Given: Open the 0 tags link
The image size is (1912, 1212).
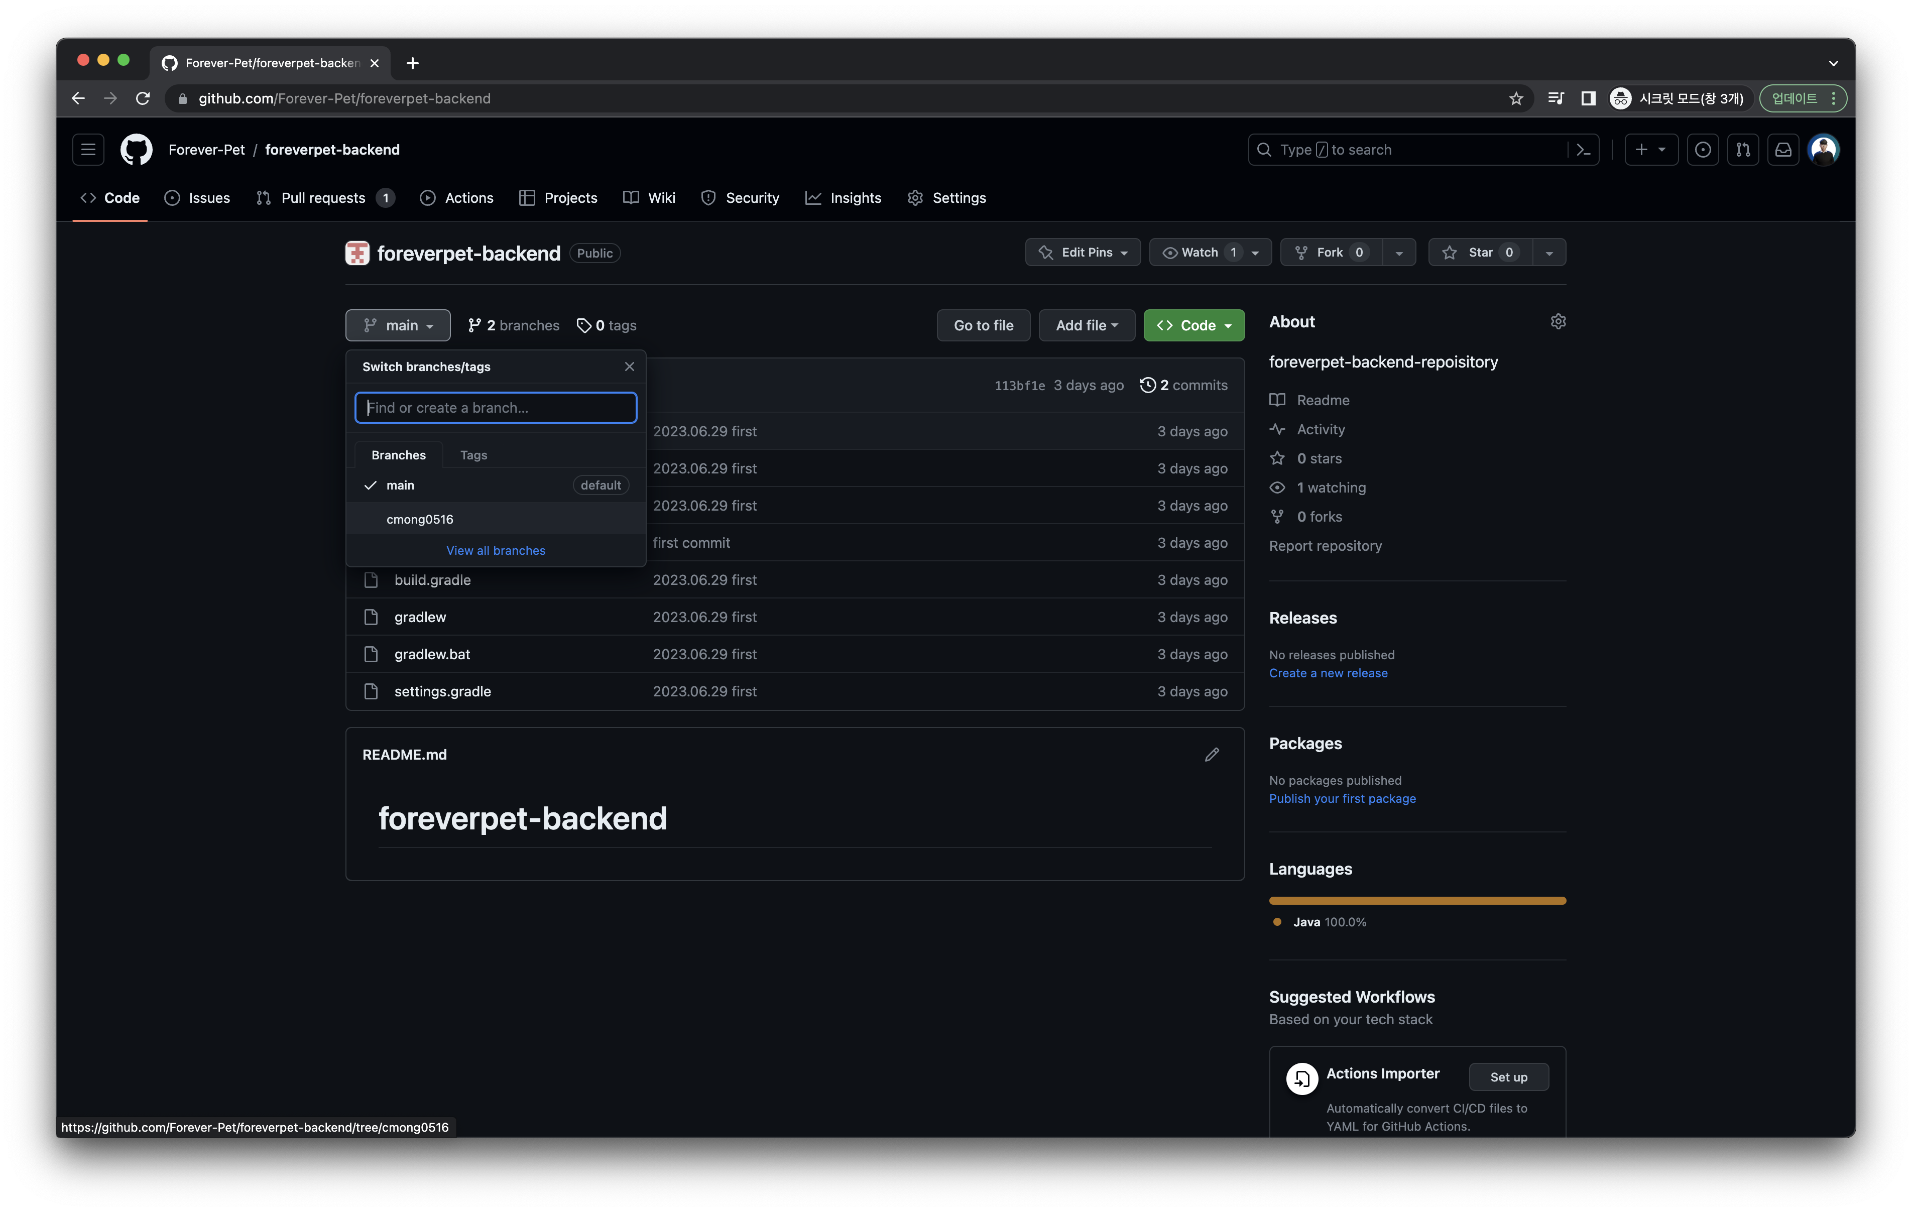Looking at the screenshot, I should 607,326.
